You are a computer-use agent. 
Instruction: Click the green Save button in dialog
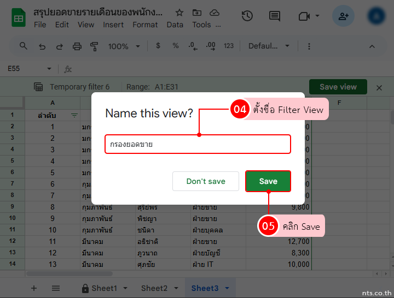pyautogui.click(x=268, y=181)
